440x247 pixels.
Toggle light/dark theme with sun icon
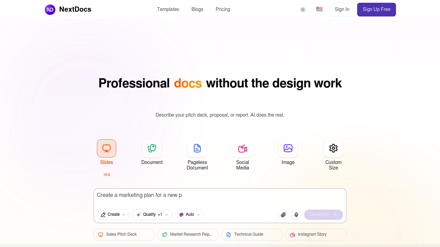tap(303, 9)
